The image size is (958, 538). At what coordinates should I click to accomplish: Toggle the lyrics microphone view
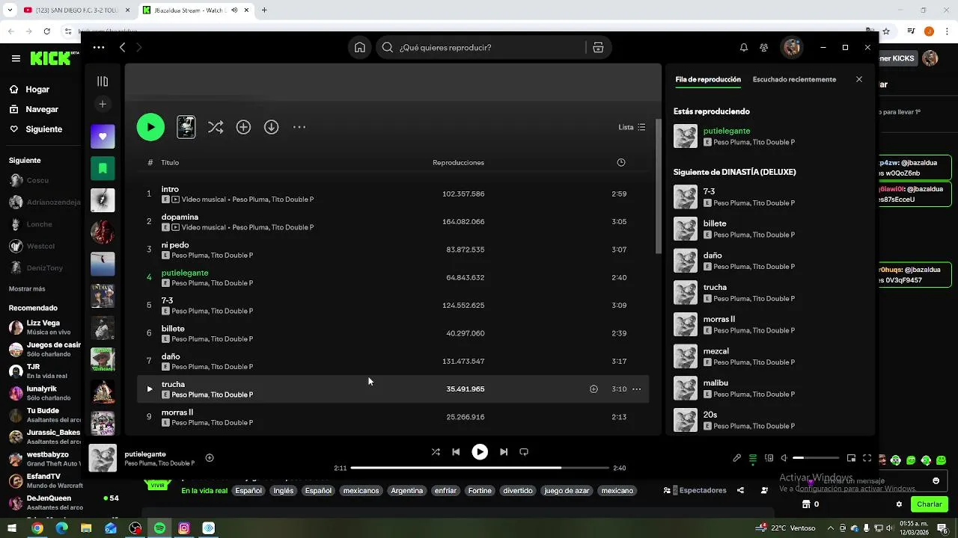737,458
